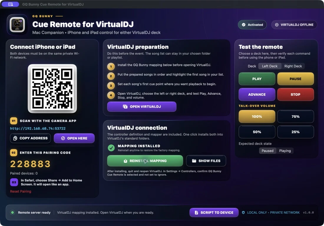Screen dimensions: 324x226
Task: Set expected deck state to Paused
Action: pyautogui.click(x=267, y=151)
